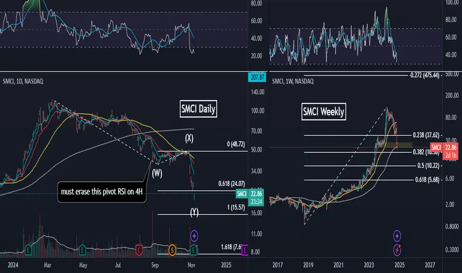Open the red earnings marker after Jul
The width and height of the screenshot is (462, 273).
click(139, 250)
